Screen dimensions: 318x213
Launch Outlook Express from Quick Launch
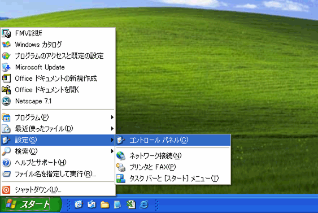[x=92, y=205]
